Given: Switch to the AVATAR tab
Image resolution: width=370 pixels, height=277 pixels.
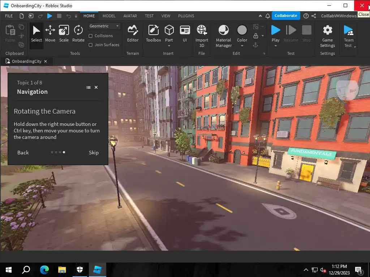Looking at the screenshot, I should [x=130, y=16].
